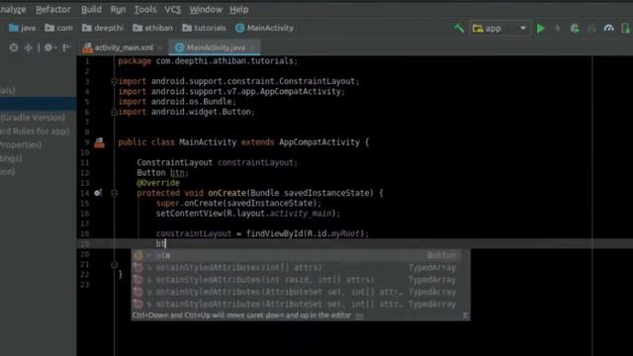Viewport: 633px width, 356px height.
Task: Click the fold end marker at line 6
Action: click(115, 112)
